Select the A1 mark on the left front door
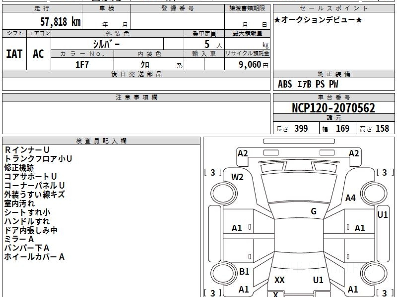This screenshot has width=397, height=297. click(x=237, y=228)
